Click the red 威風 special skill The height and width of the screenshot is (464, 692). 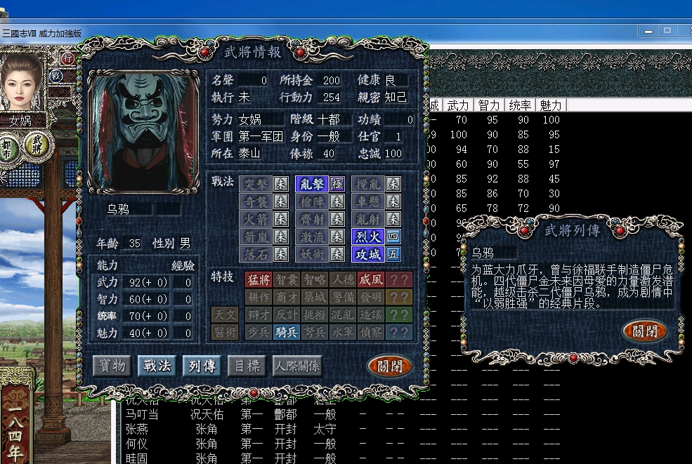pyautogui.click(x=371, y=279)
